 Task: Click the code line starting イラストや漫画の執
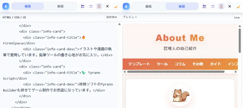(67, 49)
